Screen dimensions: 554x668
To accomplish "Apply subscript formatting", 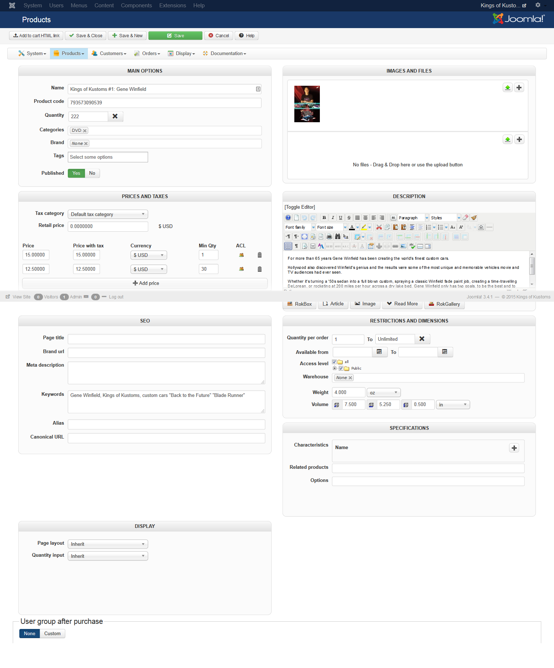I will click(x=453, y=227).
